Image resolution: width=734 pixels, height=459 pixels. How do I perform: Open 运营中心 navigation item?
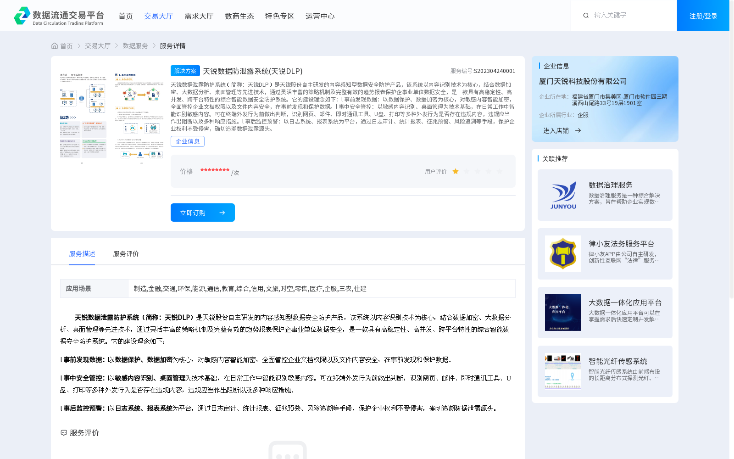tap(320, 16)
